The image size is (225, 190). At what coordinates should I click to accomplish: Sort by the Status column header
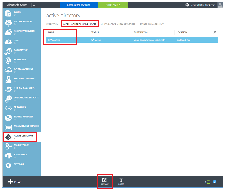[95, 32]
